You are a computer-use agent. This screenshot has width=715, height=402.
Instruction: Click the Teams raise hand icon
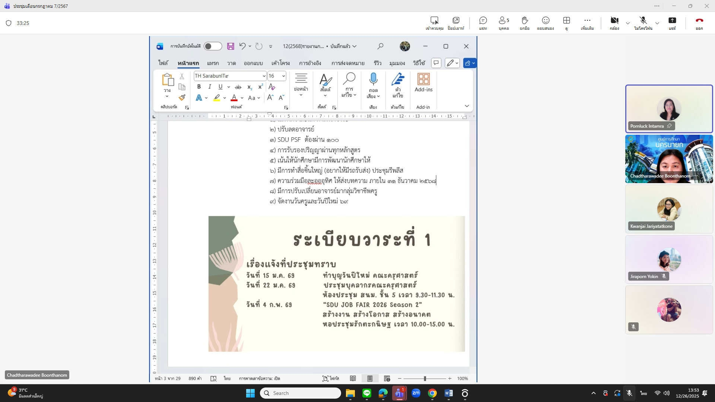coord(524,20)
